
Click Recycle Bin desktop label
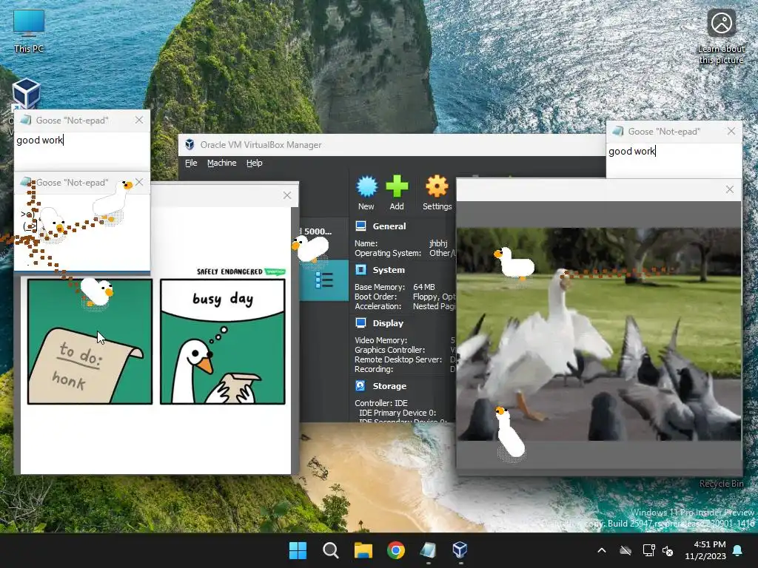pos(721,484)
